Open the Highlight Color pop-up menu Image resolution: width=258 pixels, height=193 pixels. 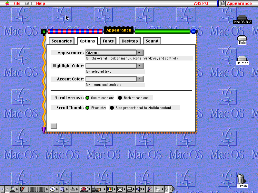114,66
